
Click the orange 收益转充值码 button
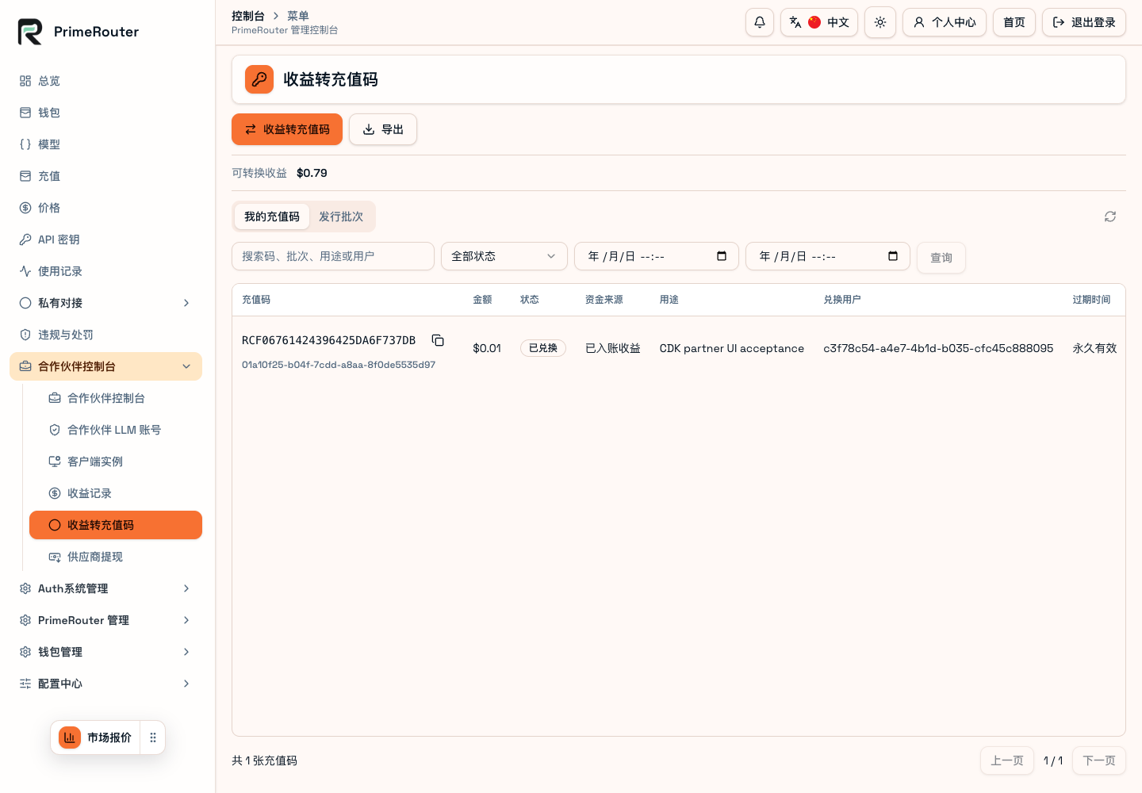287,129
